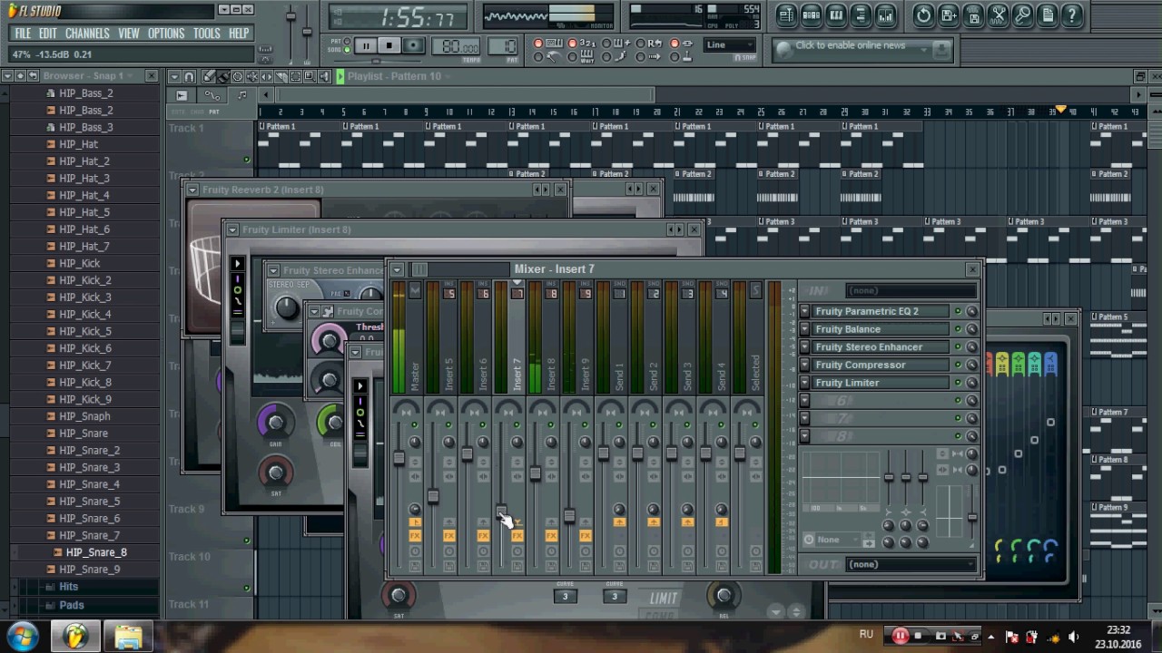
Task: Click the one-click recording microphone icon
Action: [1023, 15]
